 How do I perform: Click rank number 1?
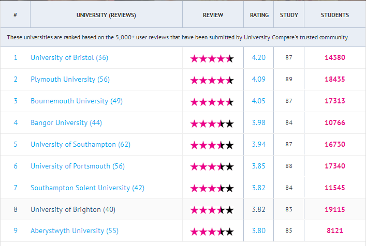pyautogui.click(x=16, y=57)
